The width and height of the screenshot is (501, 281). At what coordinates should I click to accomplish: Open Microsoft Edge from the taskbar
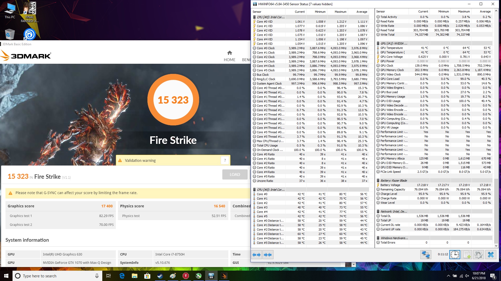(x=122, y=276)
